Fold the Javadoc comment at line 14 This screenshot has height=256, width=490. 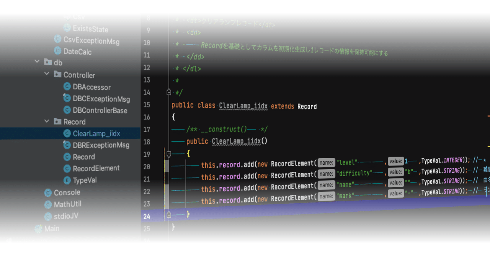[169, 92]
